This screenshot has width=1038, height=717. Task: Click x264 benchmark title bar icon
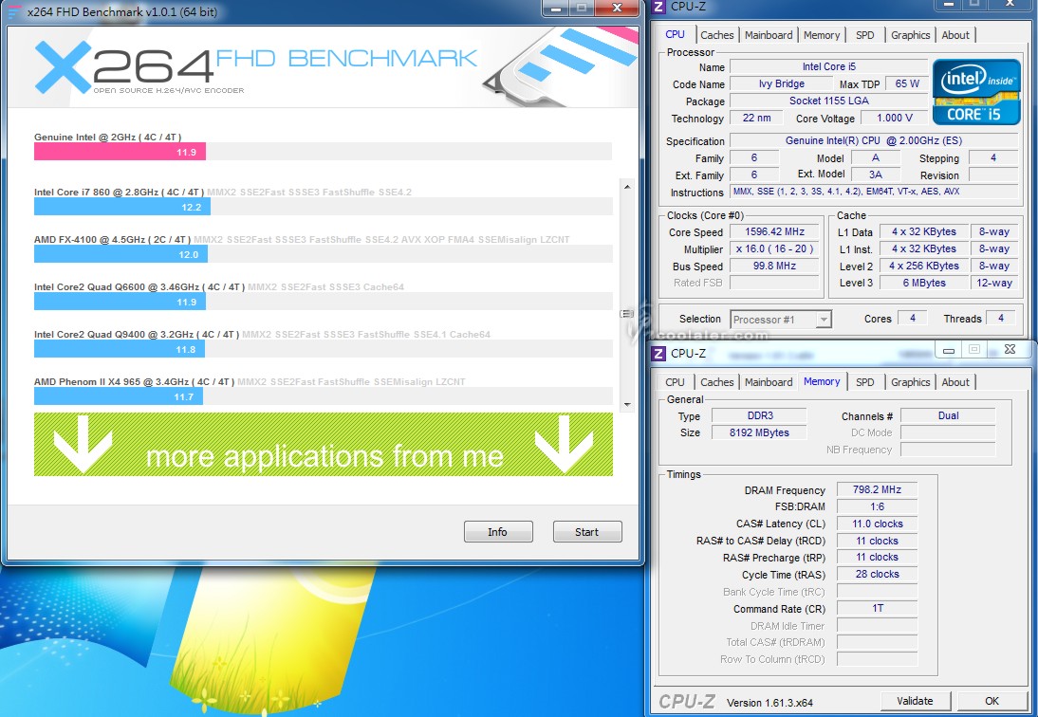point(14,12)
